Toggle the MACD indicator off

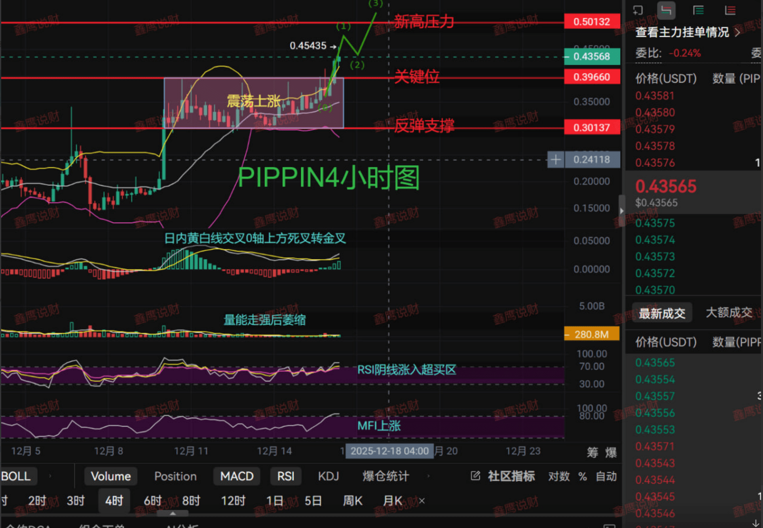click(237, 476)
